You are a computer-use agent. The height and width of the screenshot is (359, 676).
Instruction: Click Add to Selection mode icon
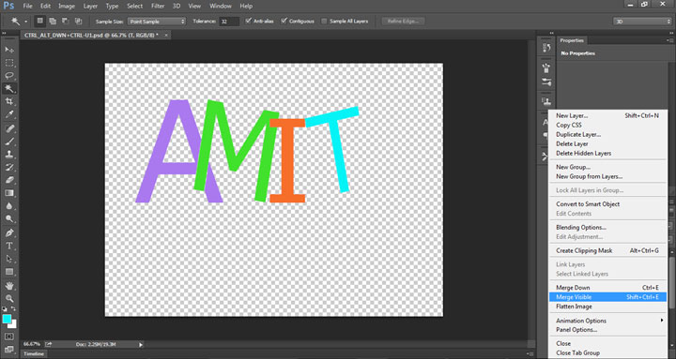pyautogui.click(x=53, y=21)
